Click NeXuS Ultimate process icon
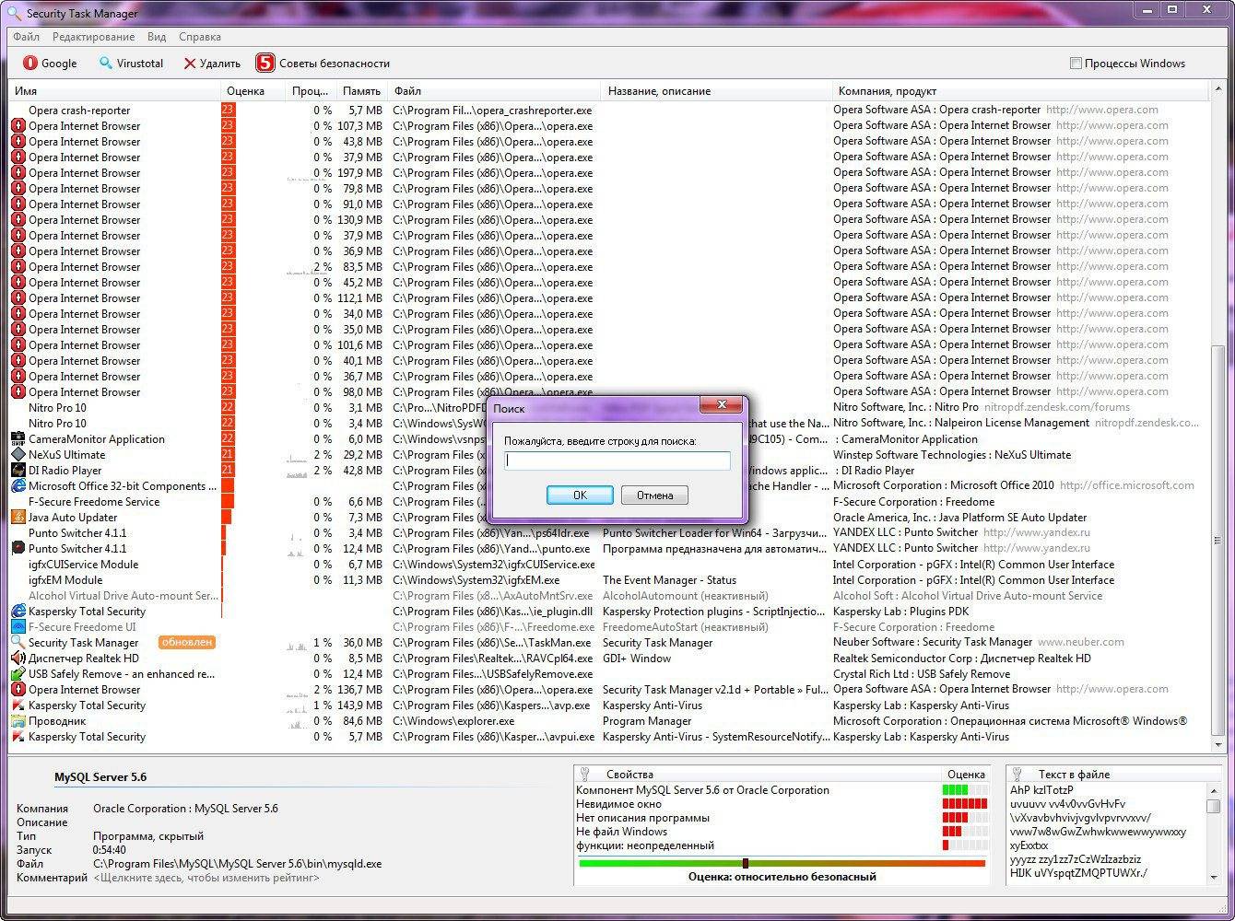 18,454
